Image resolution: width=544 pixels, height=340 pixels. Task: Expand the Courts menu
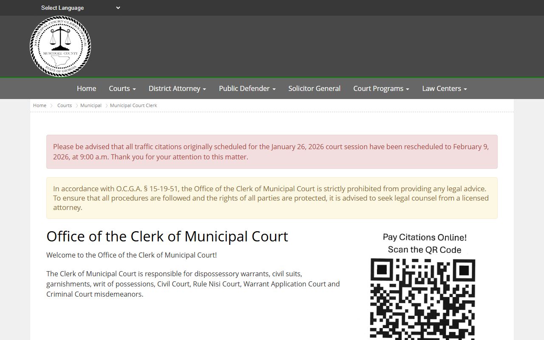122,88
